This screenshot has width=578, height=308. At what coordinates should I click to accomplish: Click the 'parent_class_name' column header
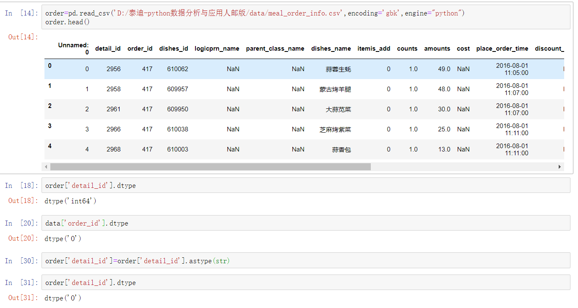(275, 49)
